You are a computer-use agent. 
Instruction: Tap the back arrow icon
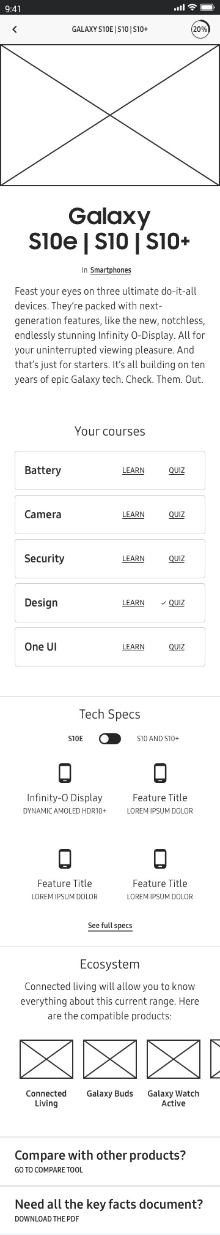tap(15, 29)
